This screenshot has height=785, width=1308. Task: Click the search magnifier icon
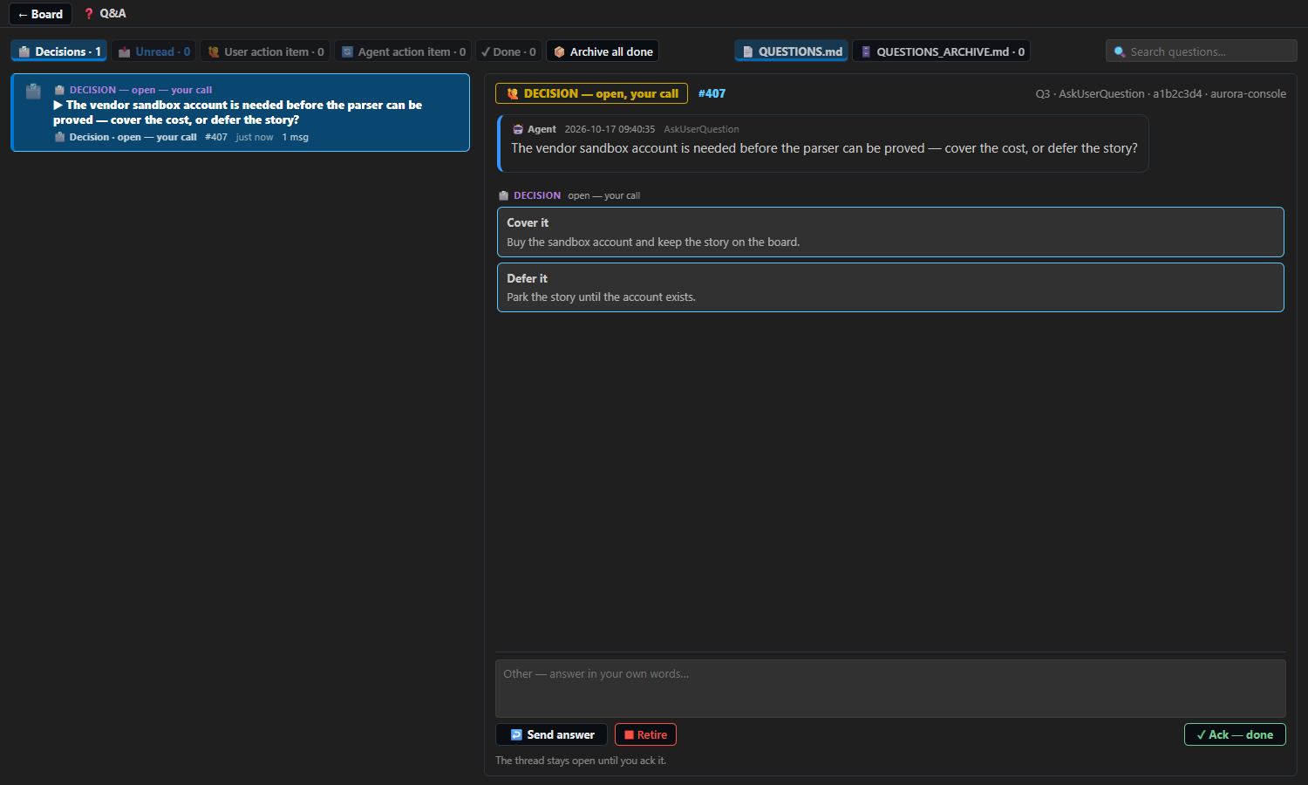click(x=1120, y=51)
